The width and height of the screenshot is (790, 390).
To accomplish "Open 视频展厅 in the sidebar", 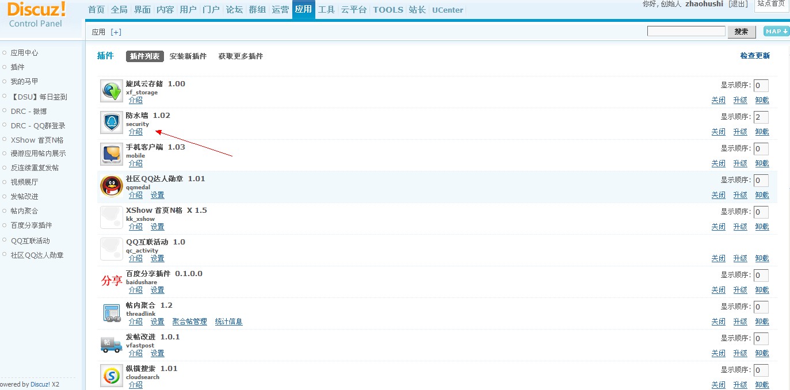I will tap(24, 182).
